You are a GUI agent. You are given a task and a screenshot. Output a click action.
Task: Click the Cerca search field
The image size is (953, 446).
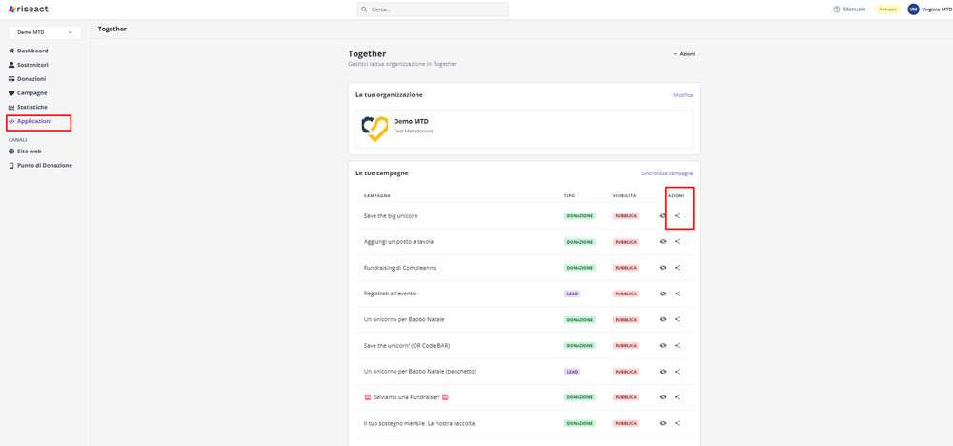[433, 10]
